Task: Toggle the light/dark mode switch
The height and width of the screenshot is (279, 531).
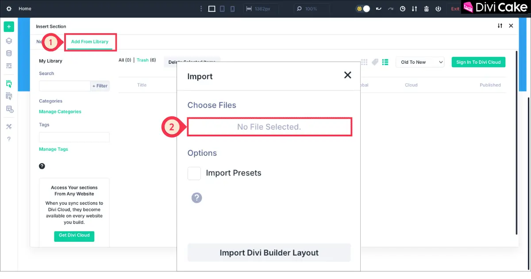Action: click(x=363, y=8)
